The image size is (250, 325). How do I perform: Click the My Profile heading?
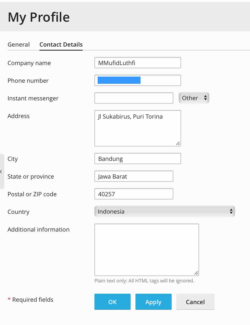(39, 17)
